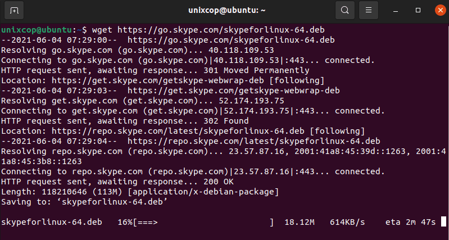
Task: Click the 301 Moved Permanently response text
Action: pos(256,70)
